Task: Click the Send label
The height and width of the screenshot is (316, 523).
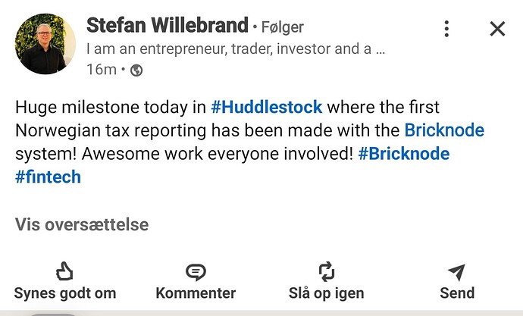Action: coord(457,293)
